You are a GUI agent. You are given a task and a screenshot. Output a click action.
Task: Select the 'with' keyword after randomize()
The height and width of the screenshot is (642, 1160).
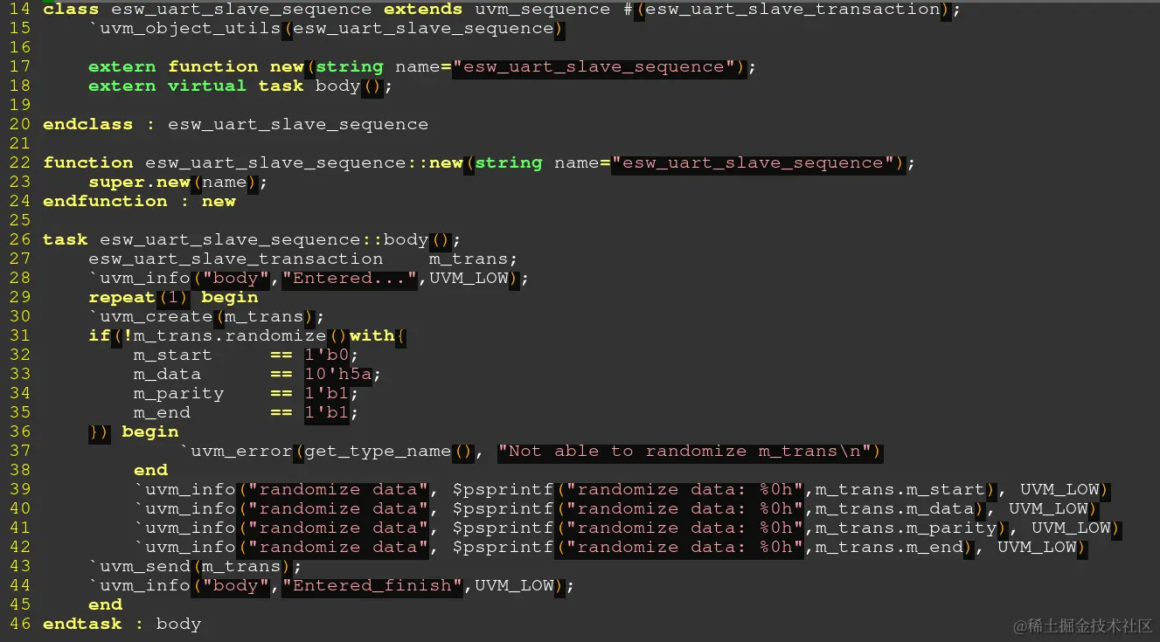coord(372,335)
